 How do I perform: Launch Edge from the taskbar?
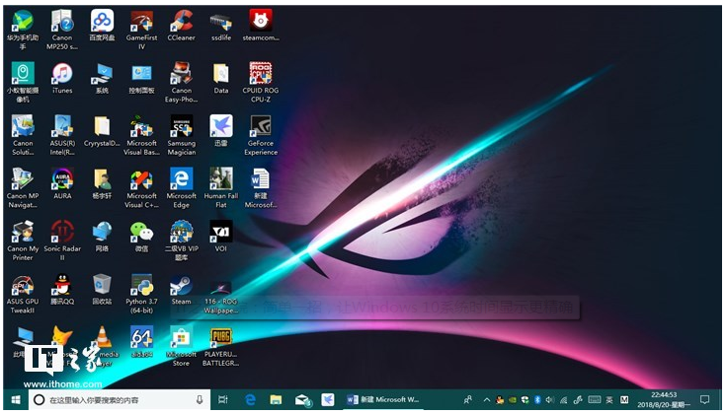[250, 400]
